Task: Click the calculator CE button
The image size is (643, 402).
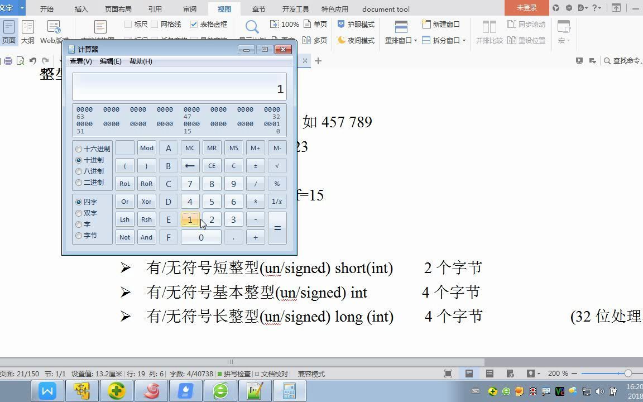Action: coord(212,166)
